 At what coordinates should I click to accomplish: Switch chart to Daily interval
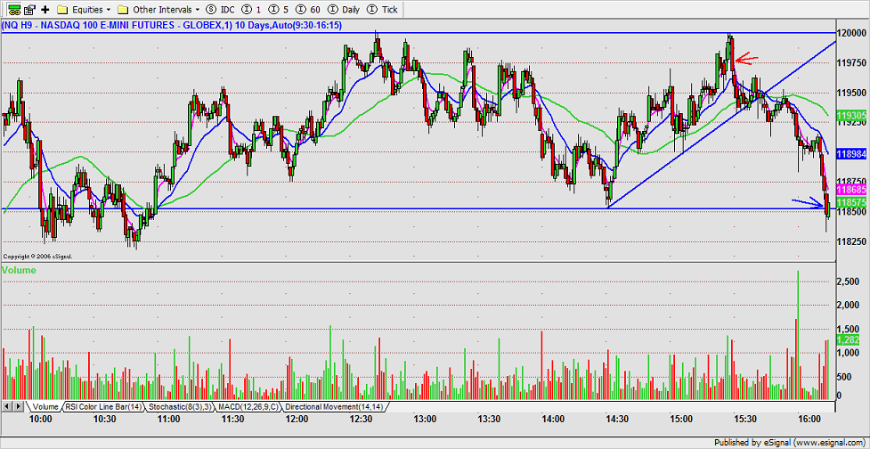(x=344, y=10)
